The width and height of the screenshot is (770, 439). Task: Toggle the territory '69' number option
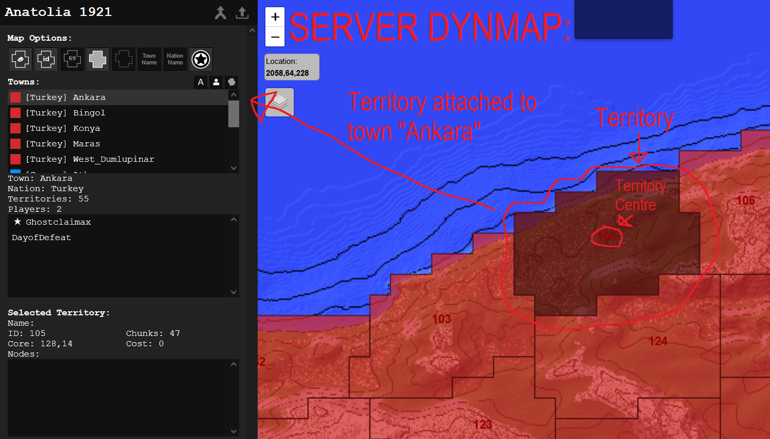72,59
